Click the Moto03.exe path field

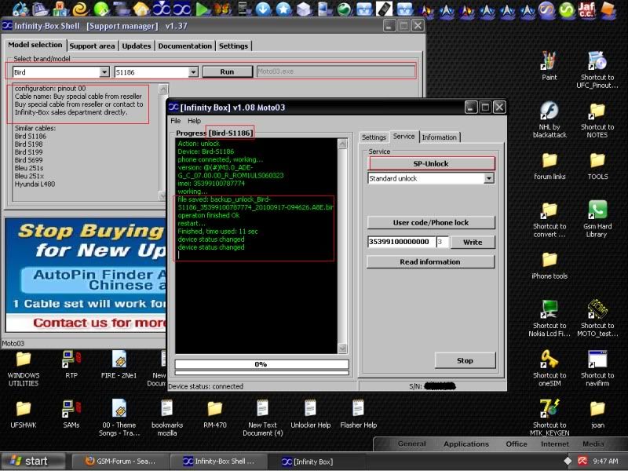(336, 71)
